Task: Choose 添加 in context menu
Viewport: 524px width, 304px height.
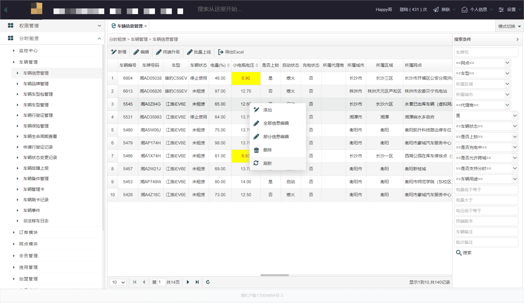Action: (x=278, y=110)
